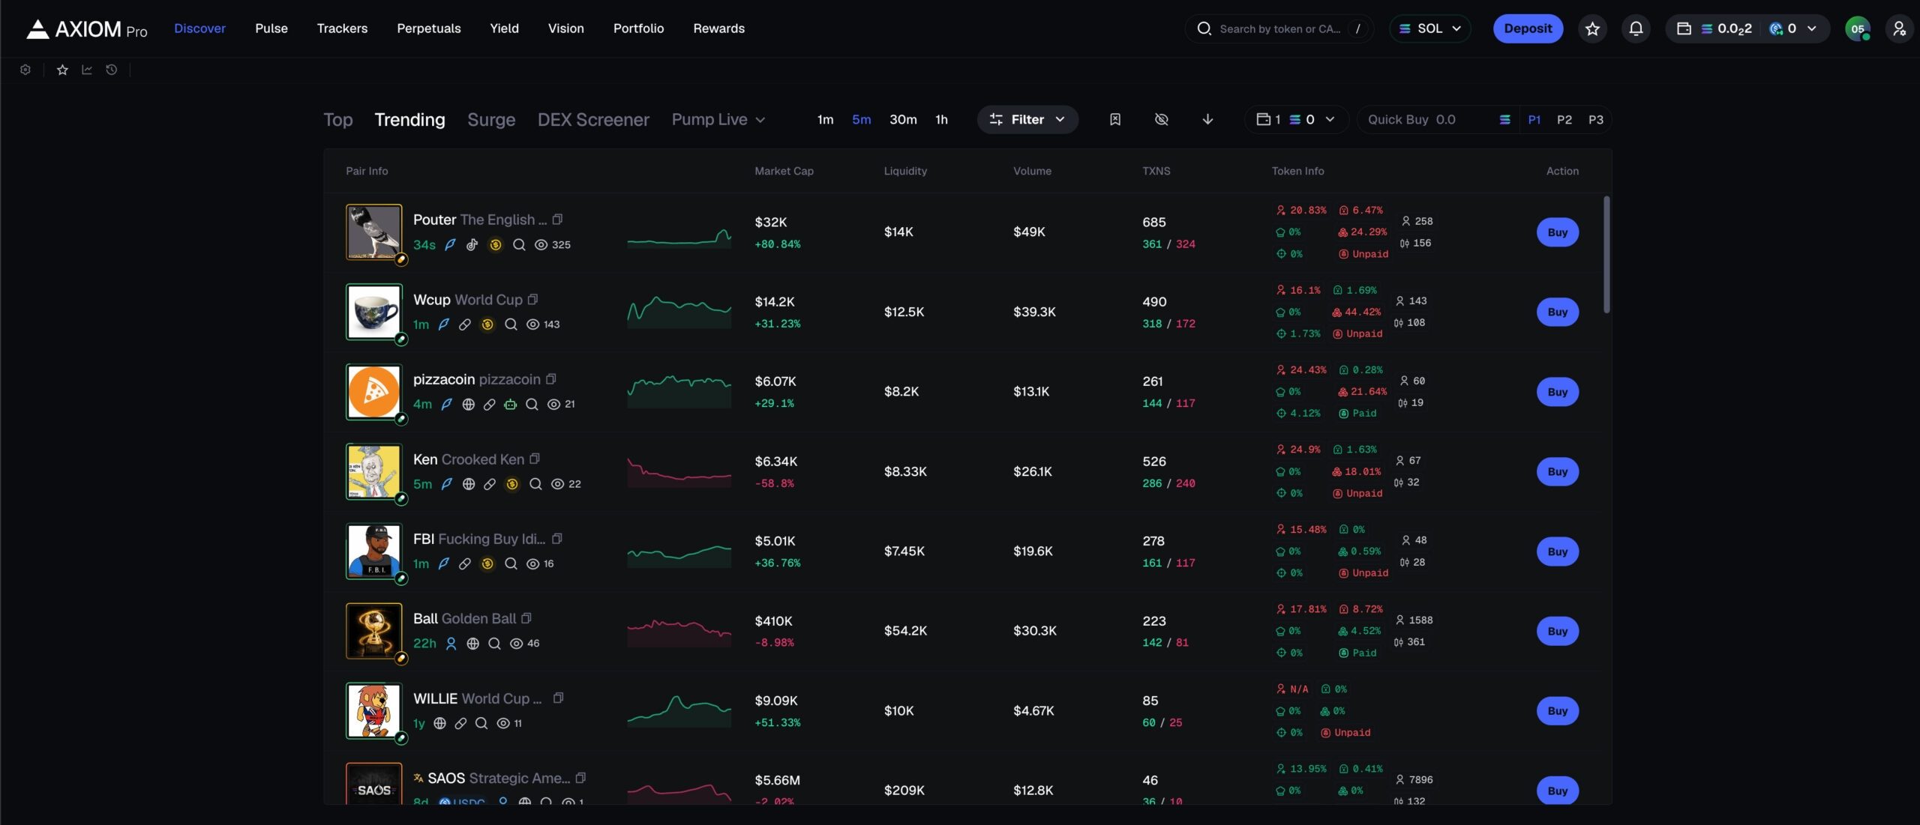Screen dimensions: 1920x825
Task: Click the settings gear icon below logo
Action: (25, 70)
